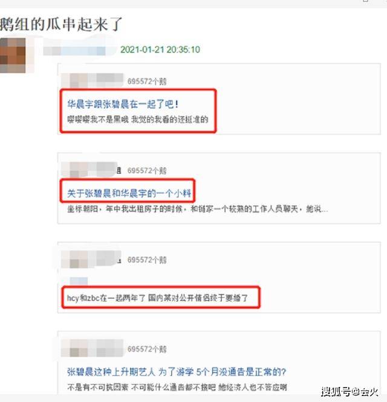Click fourth card's 695572个鹅 group label

click(147, 349)
